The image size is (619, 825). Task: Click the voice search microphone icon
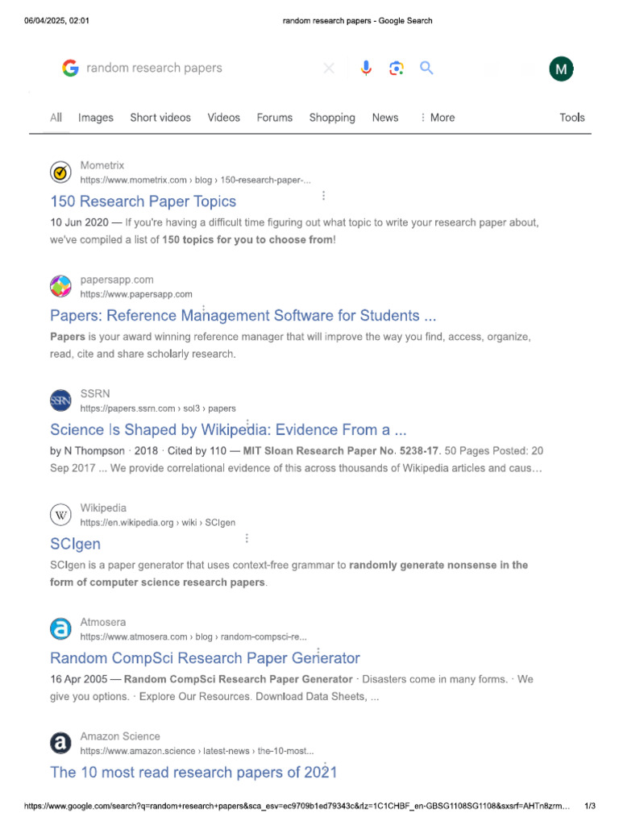click(x=366, y=68)
